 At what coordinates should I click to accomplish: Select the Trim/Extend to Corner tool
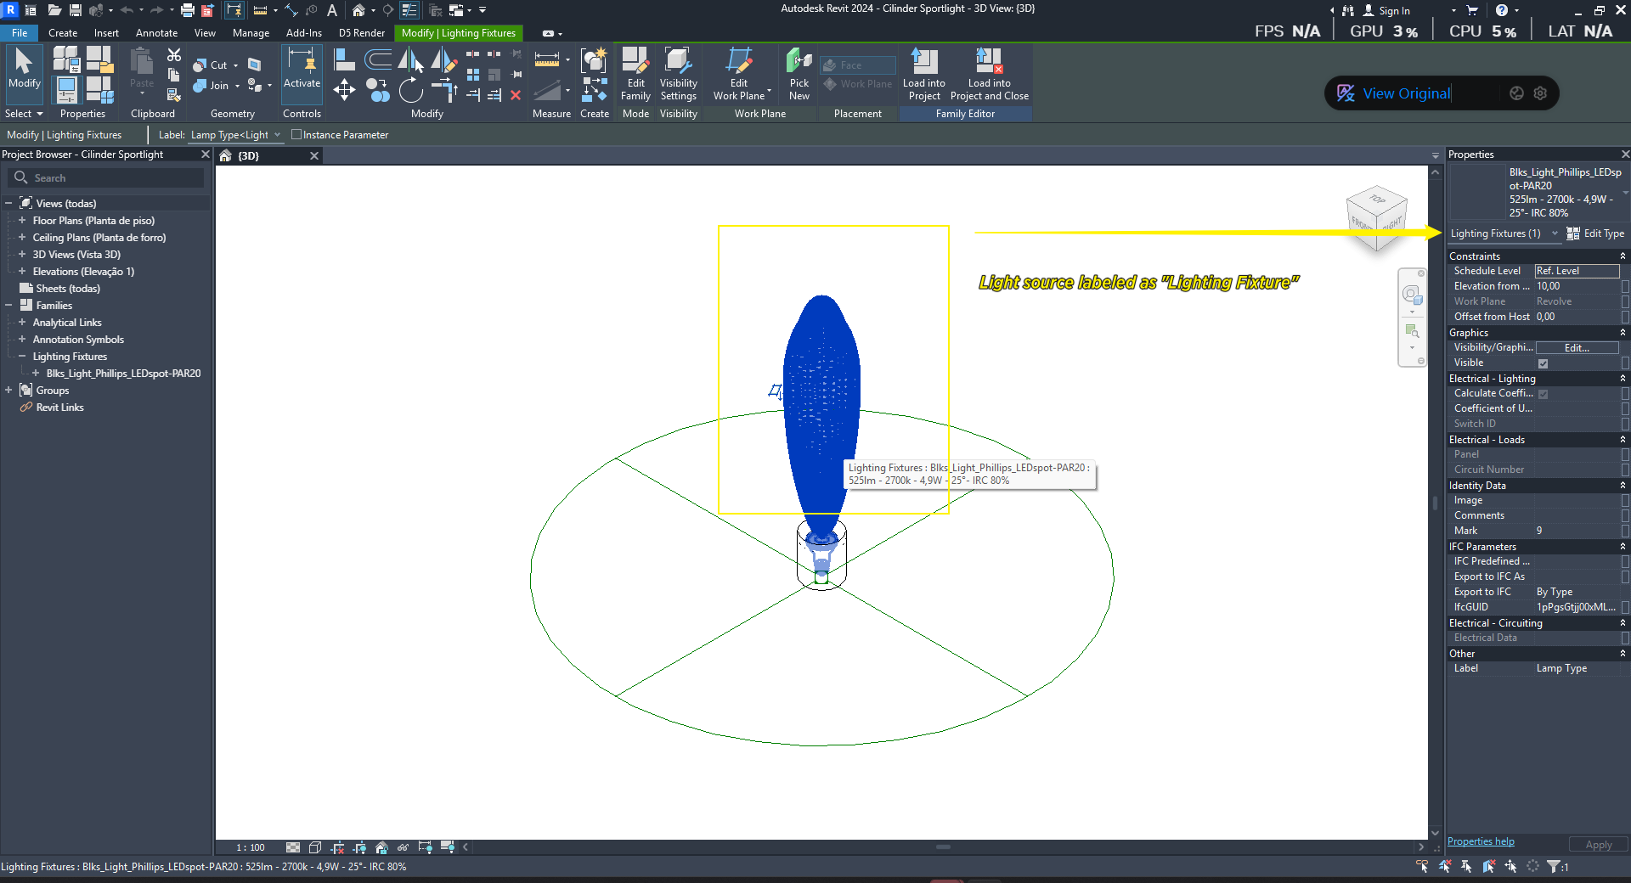[444, 89]
